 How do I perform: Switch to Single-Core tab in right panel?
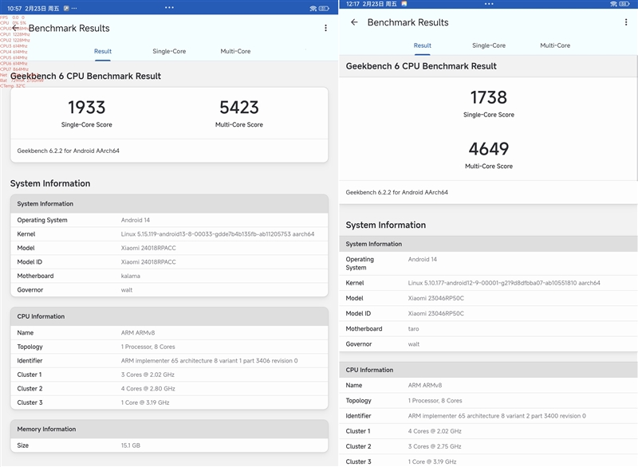point(488,45)
